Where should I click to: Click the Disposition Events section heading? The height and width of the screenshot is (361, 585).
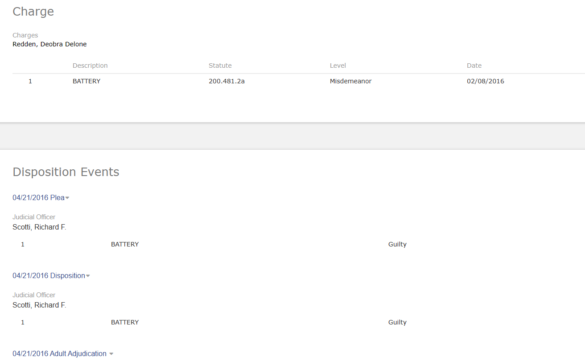tap(66, 172)
